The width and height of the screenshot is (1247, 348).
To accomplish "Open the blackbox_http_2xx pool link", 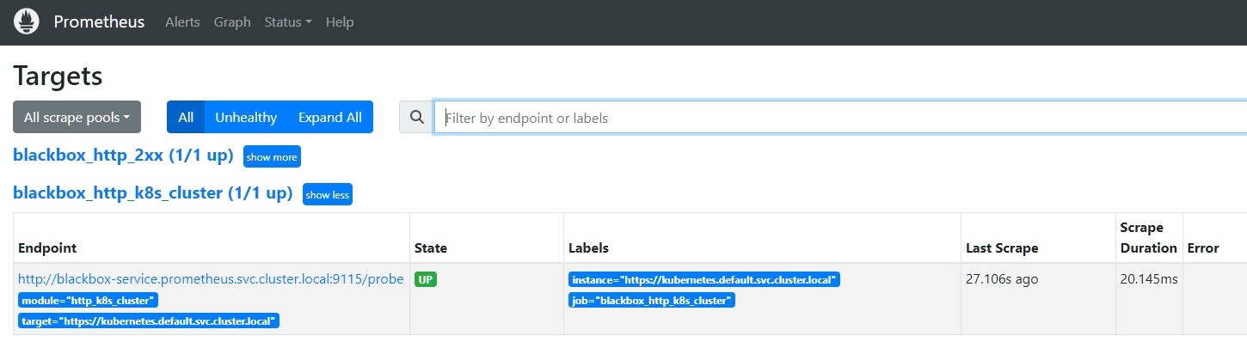I will (123, 156).
